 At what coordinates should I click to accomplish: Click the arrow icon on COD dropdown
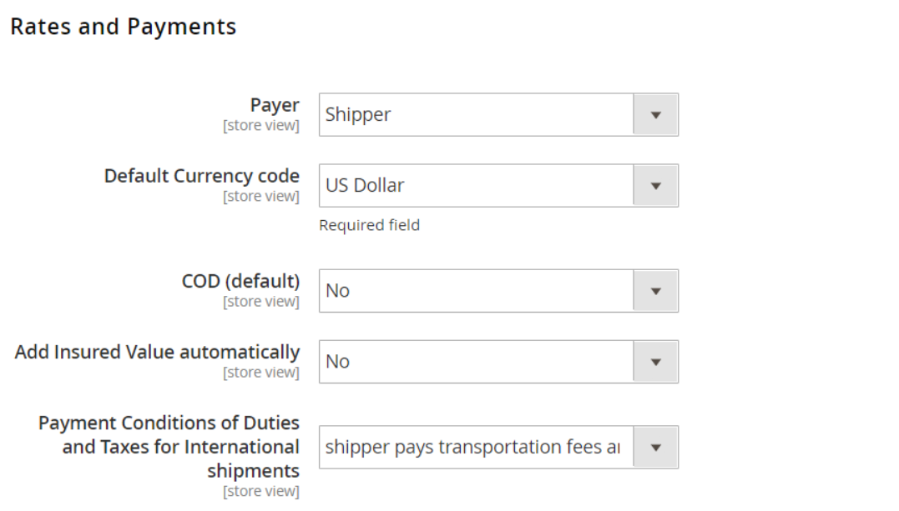[x=655, y=290]
